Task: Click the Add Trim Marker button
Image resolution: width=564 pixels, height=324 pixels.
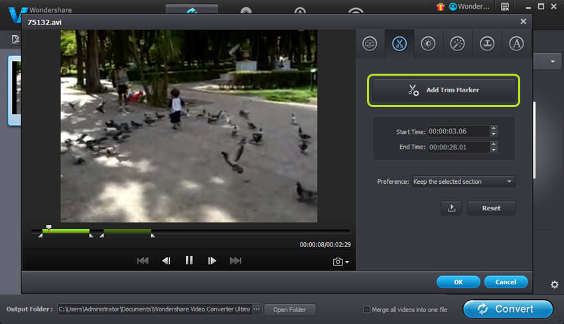Action: (443, 90)
